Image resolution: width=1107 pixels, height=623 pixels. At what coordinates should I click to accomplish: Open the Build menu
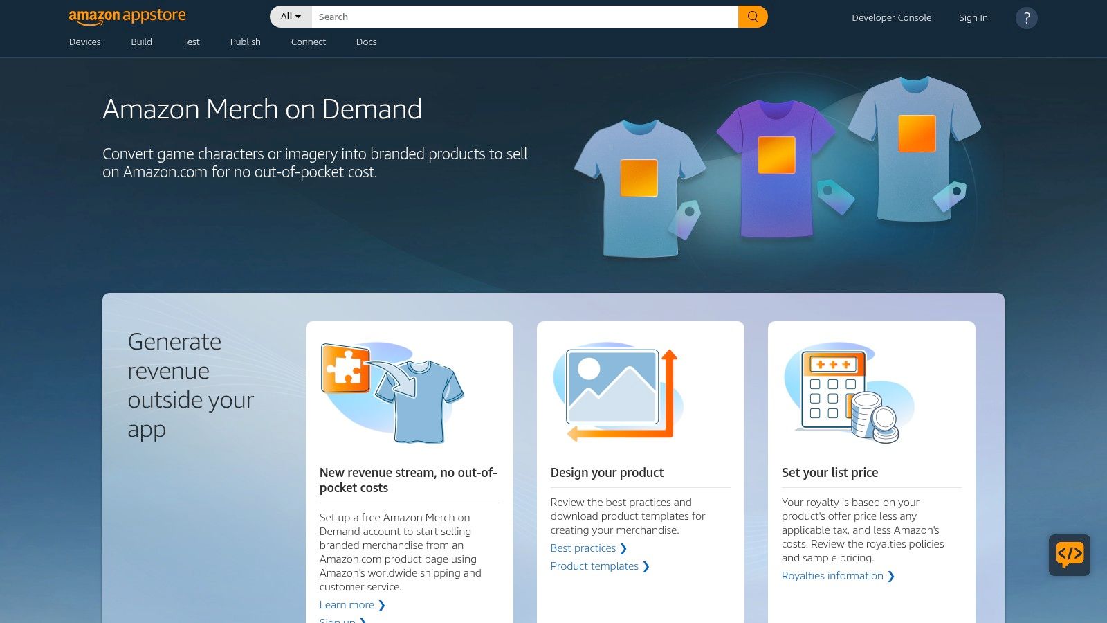(x=141, y=42)
